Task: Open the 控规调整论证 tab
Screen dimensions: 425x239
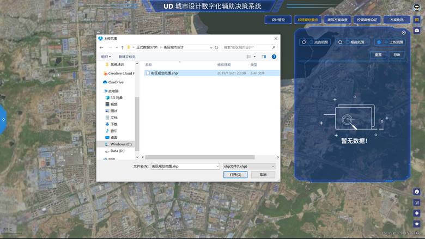Action: [x=367, y=20]
